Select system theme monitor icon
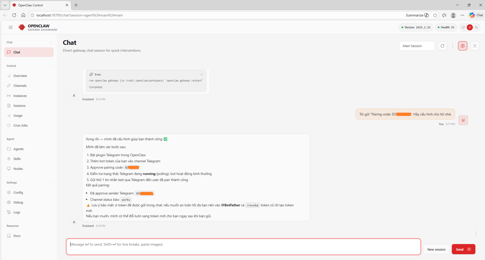Screen dimensions: 485x260 point(463,27)
